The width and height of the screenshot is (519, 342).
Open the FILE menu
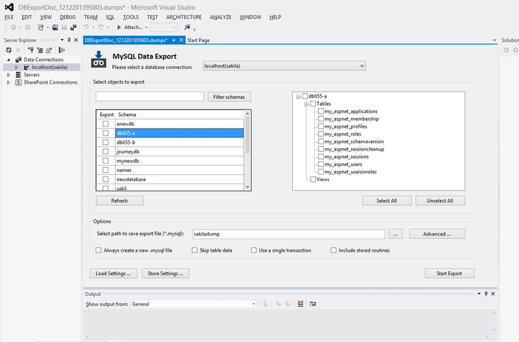click(x=9, y=18)
